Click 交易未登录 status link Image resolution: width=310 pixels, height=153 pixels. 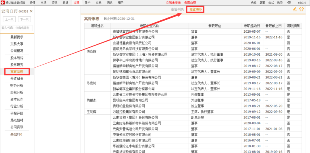(x=173, y=3)
